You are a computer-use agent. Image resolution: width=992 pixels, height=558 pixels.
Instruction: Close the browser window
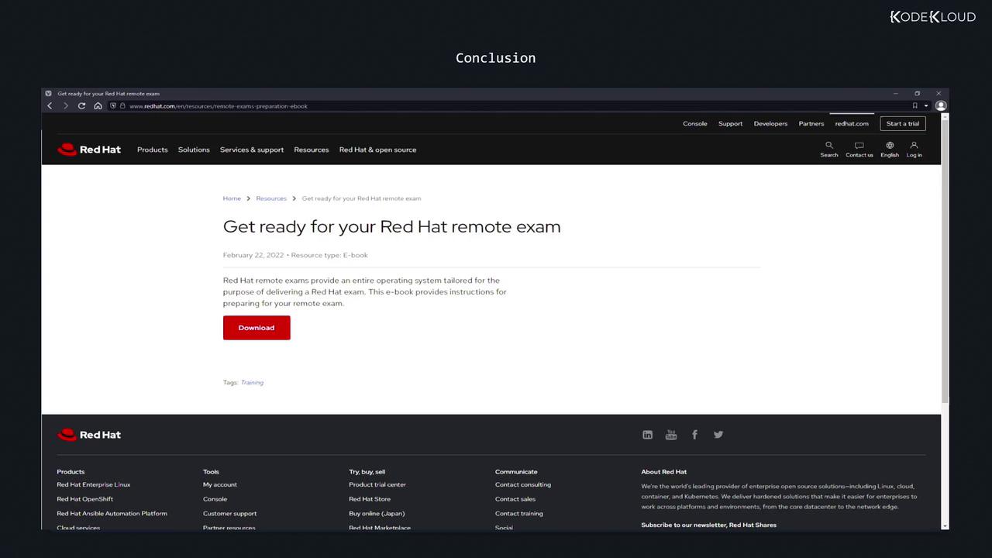939,94
